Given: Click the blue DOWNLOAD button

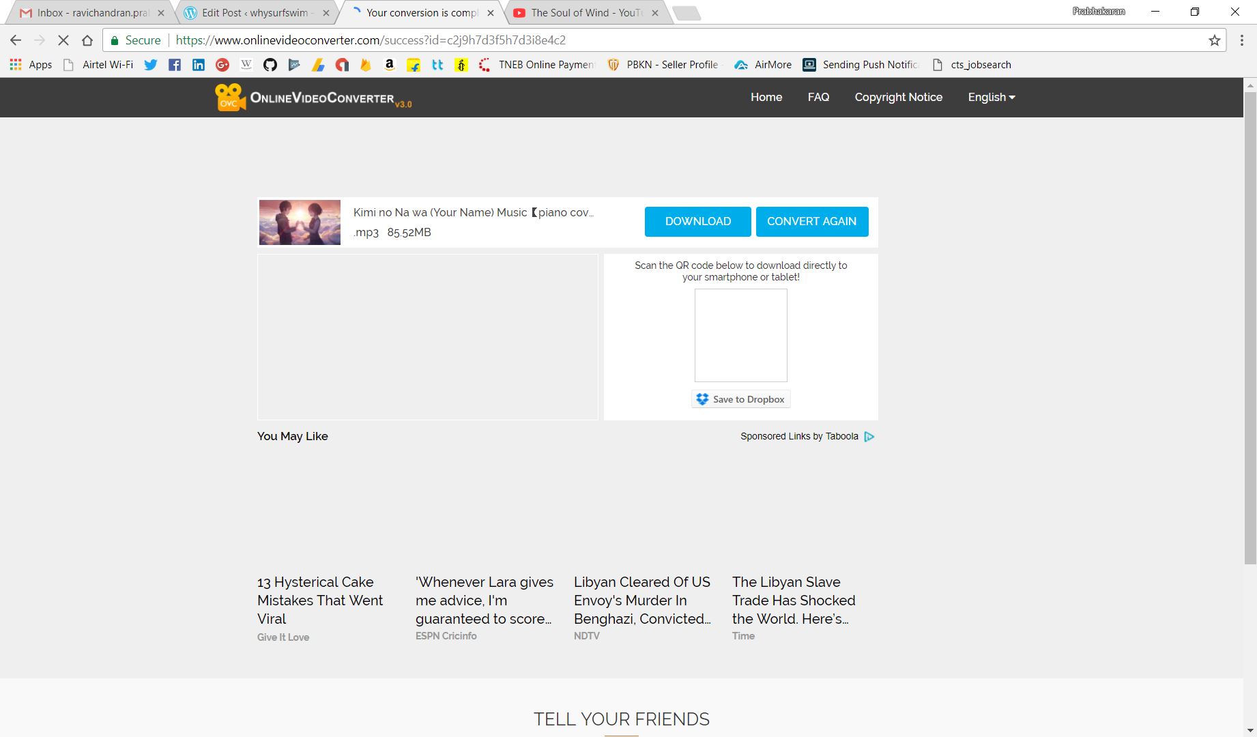Looking at the screenshot, I should pos(697,222).
